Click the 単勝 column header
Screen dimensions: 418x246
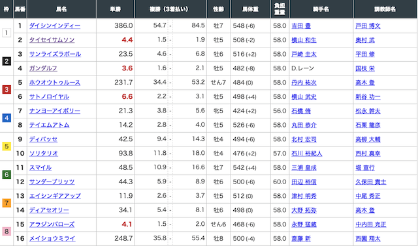pos(116,9)
